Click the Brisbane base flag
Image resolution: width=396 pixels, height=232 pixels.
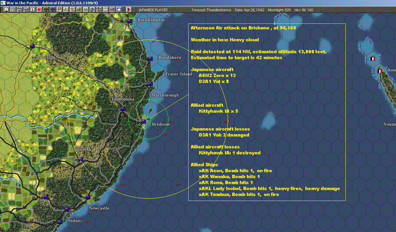pyautogui.click(x=144, y=121)
